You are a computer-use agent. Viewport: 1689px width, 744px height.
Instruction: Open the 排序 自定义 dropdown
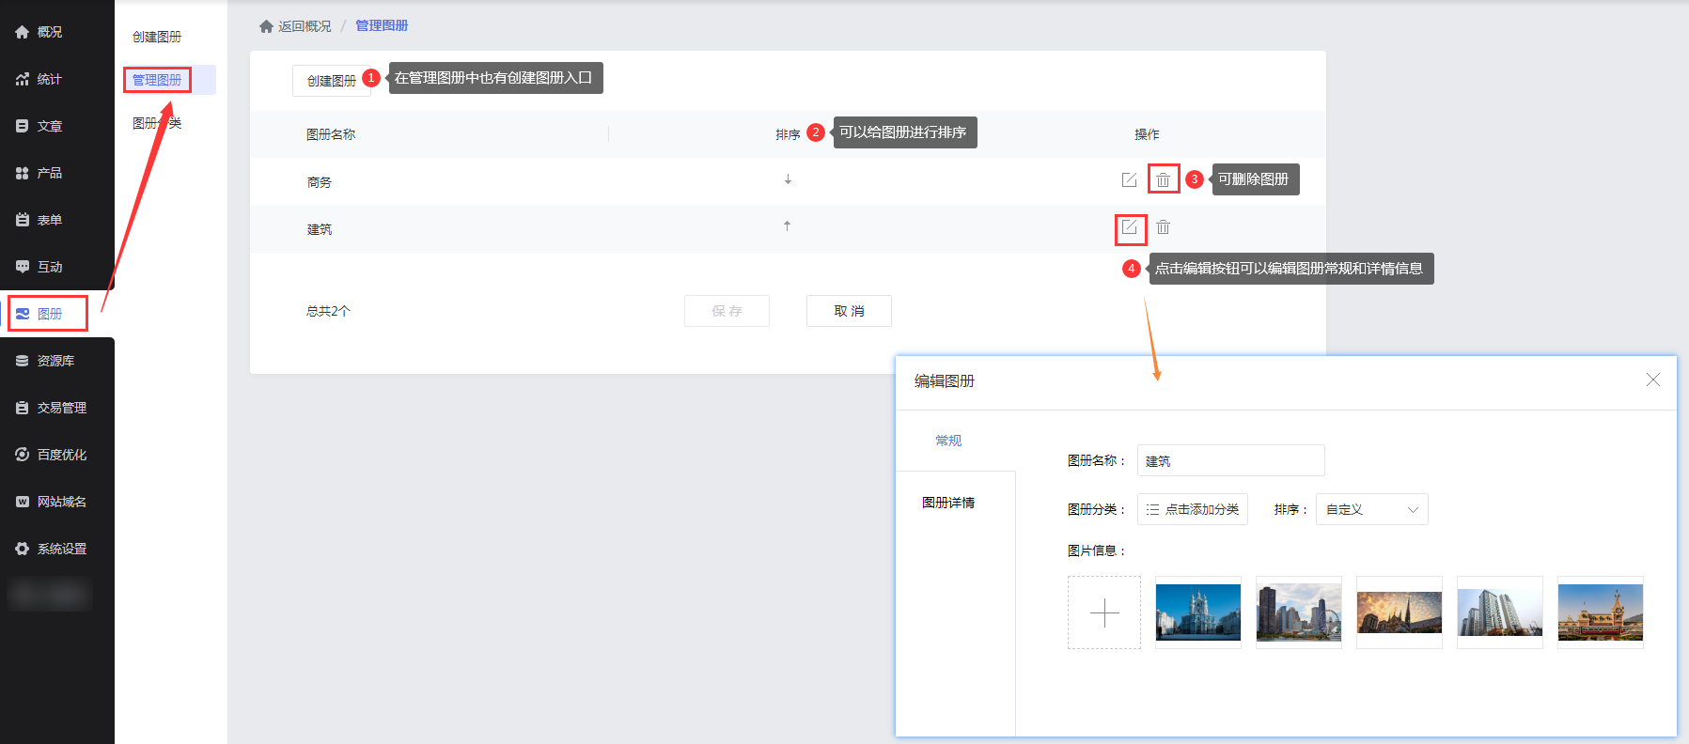click(1371, 509)
